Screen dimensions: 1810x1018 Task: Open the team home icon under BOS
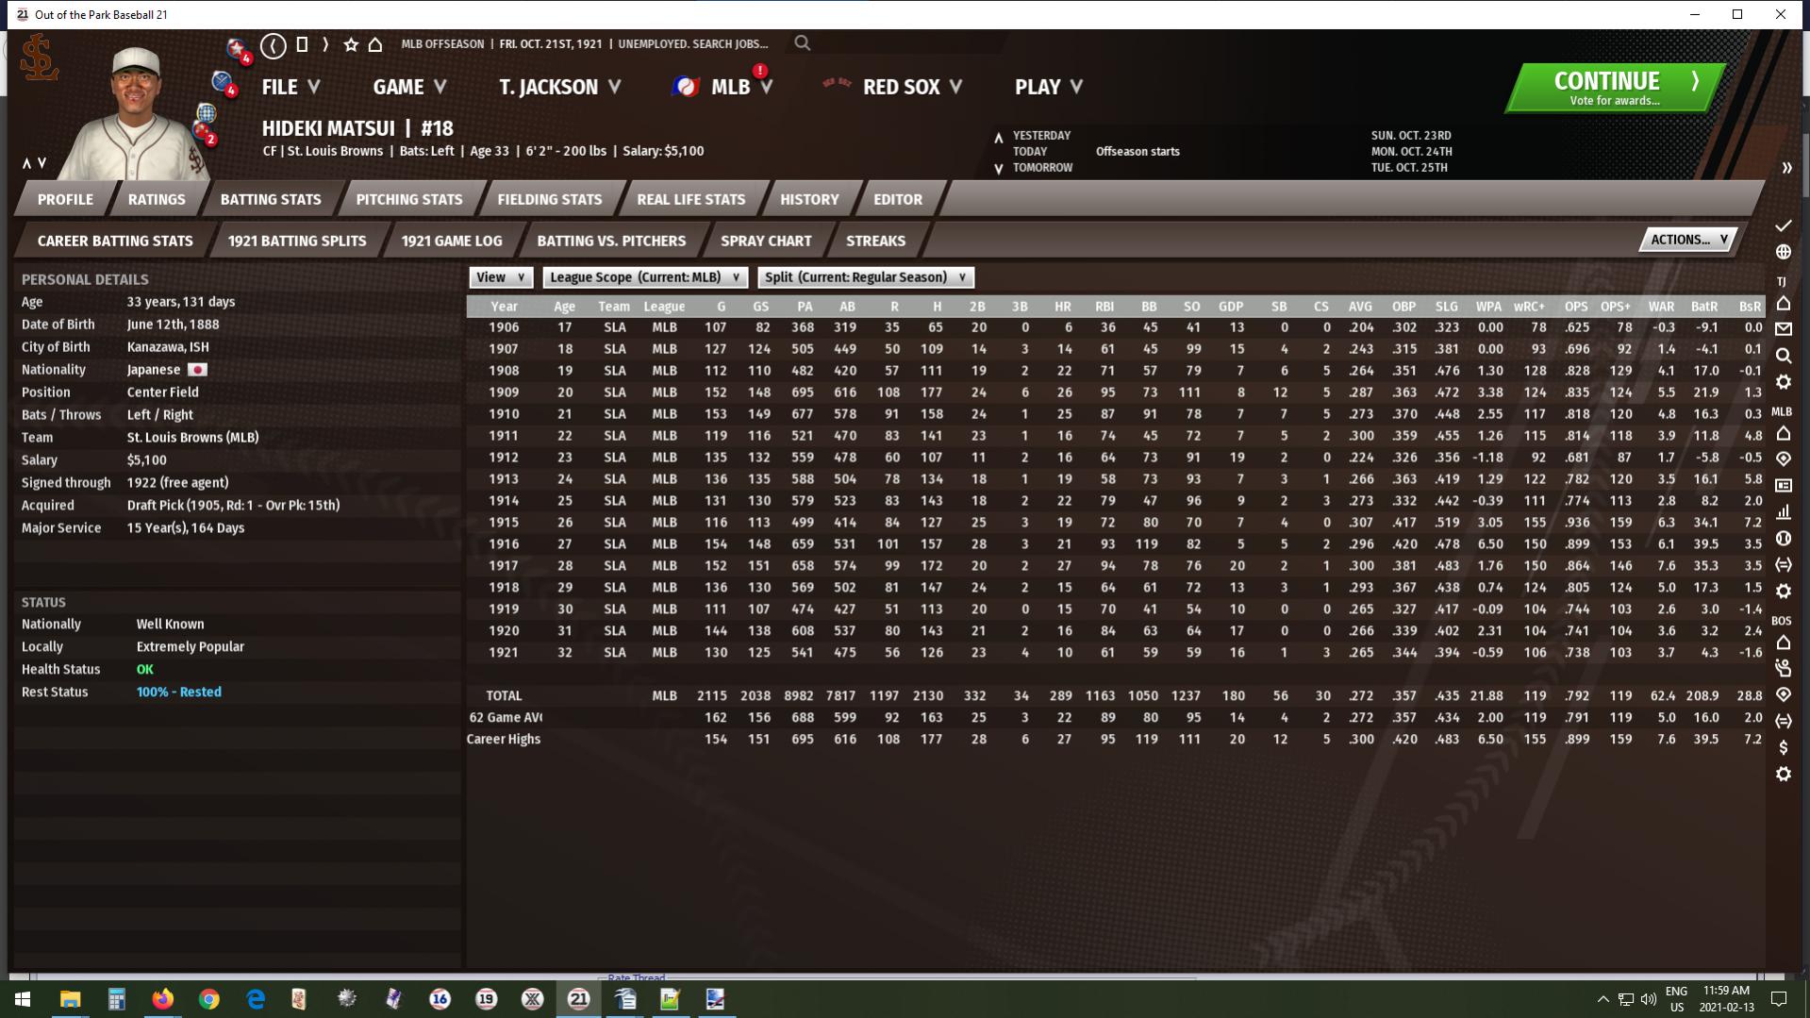click(1783, 643)
